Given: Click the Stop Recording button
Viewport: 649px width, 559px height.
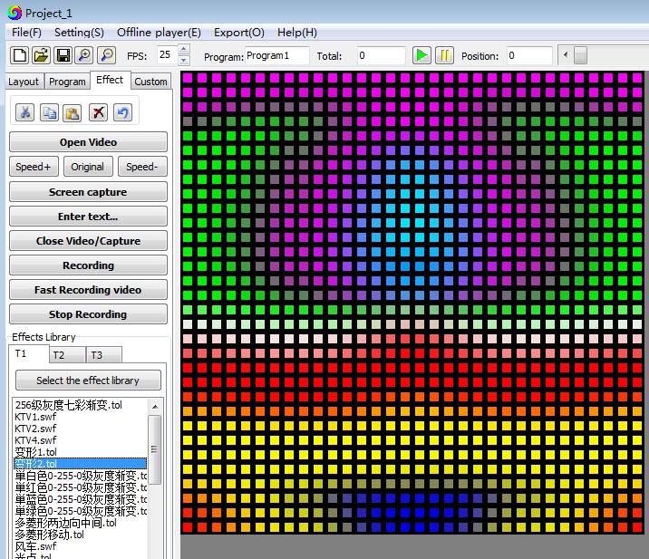Looking at the screenshot, I should (88, 313).
